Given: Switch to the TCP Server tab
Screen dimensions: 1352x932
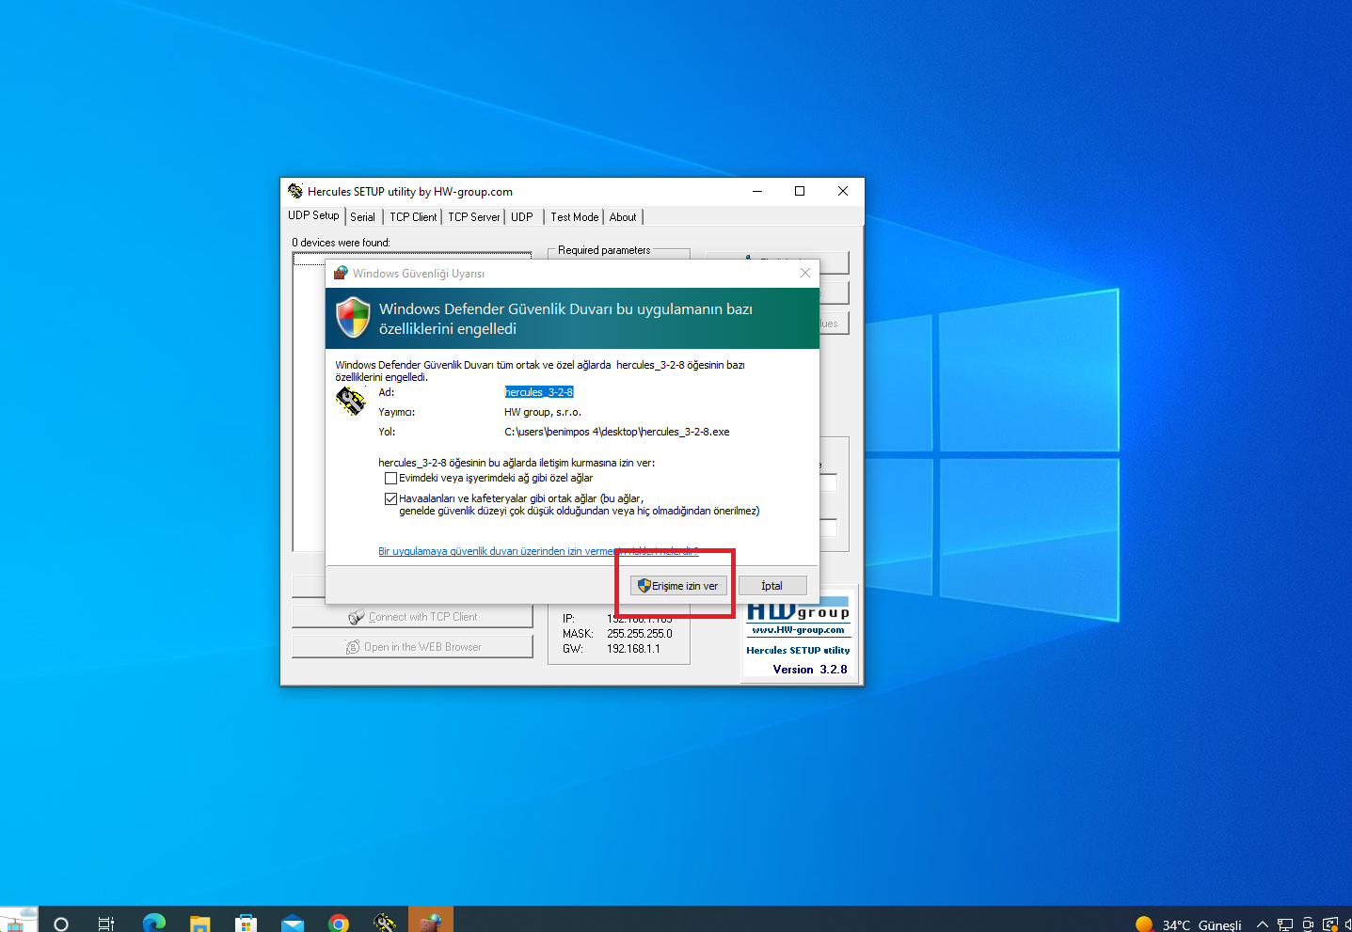Looking at the screenshot, I should pyautogui.click(x=474, y=217).
